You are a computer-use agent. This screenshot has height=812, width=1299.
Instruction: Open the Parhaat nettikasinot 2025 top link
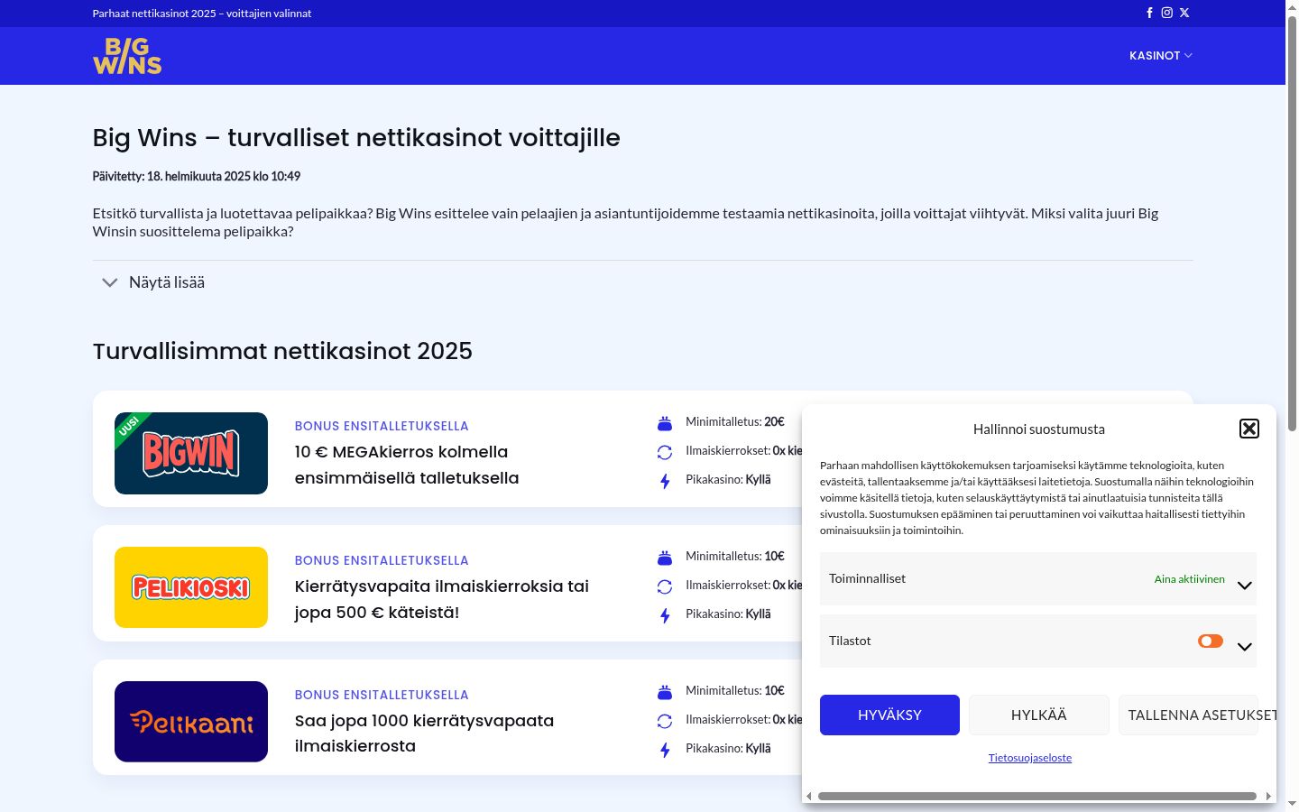tap(202, 14)
